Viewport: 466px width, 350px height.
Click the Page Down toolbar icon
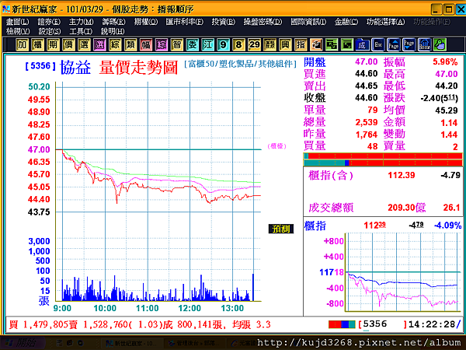pyautogui.click(x=409, y=45)
